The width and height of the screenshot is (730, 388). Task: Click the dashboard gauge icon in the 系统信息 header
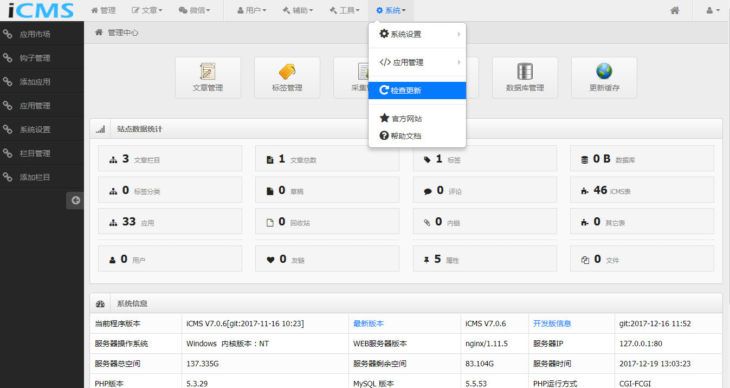(x=100, y=304)
